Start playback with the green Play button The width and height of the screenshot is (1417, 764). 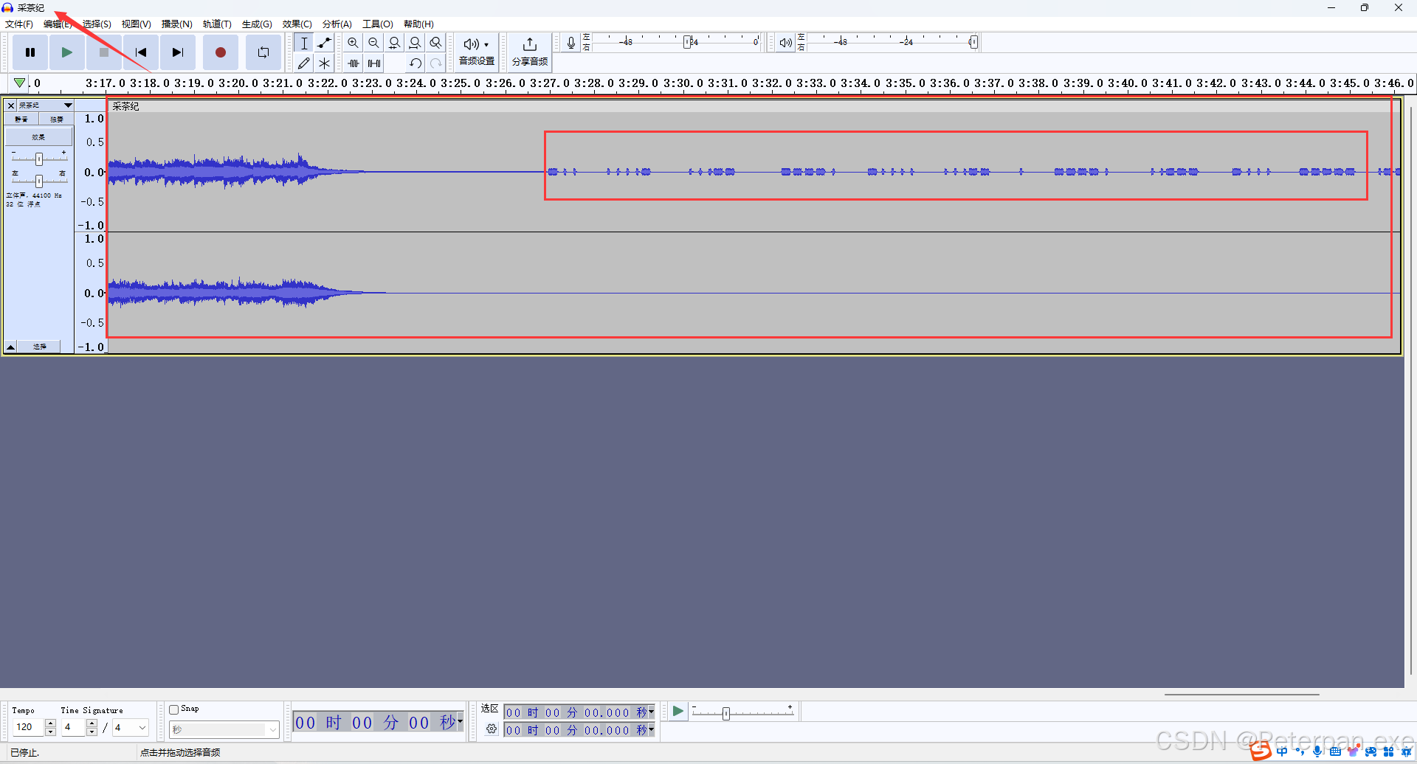[67, 52]
